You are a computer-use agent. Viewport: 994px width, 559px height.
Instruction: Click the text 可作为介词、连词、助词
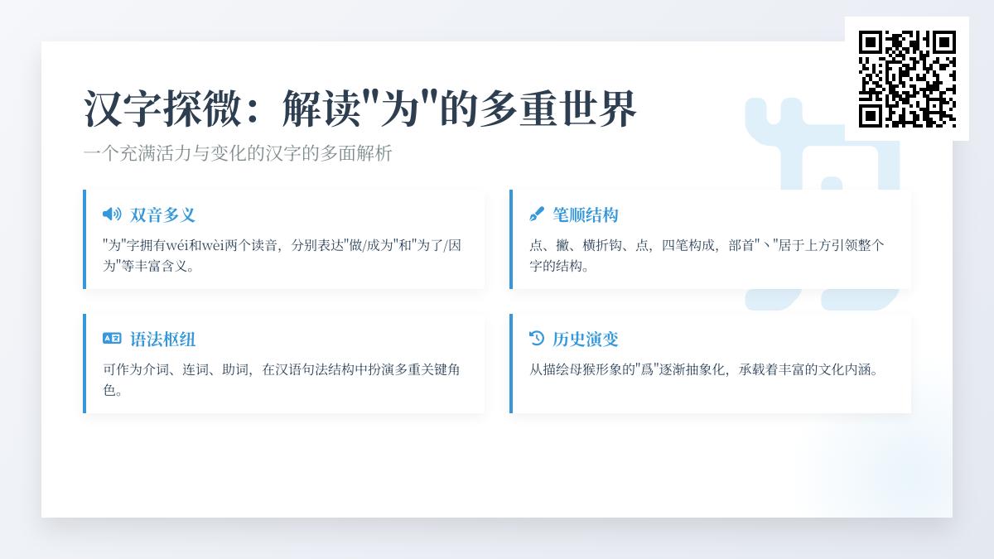coord(282,379)
